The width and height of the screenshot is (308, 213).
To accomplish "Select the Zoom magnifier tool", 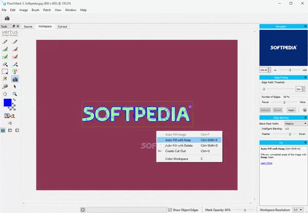I will coord(15,94).
